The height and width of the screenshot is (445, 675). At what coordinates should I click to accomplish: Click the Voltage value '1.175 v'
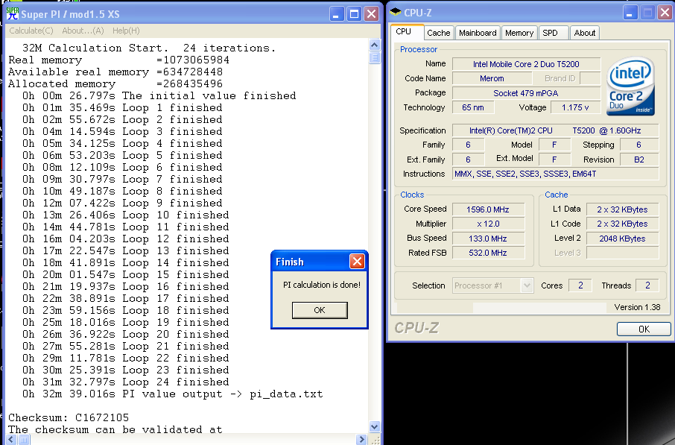[x=575, y=107]
